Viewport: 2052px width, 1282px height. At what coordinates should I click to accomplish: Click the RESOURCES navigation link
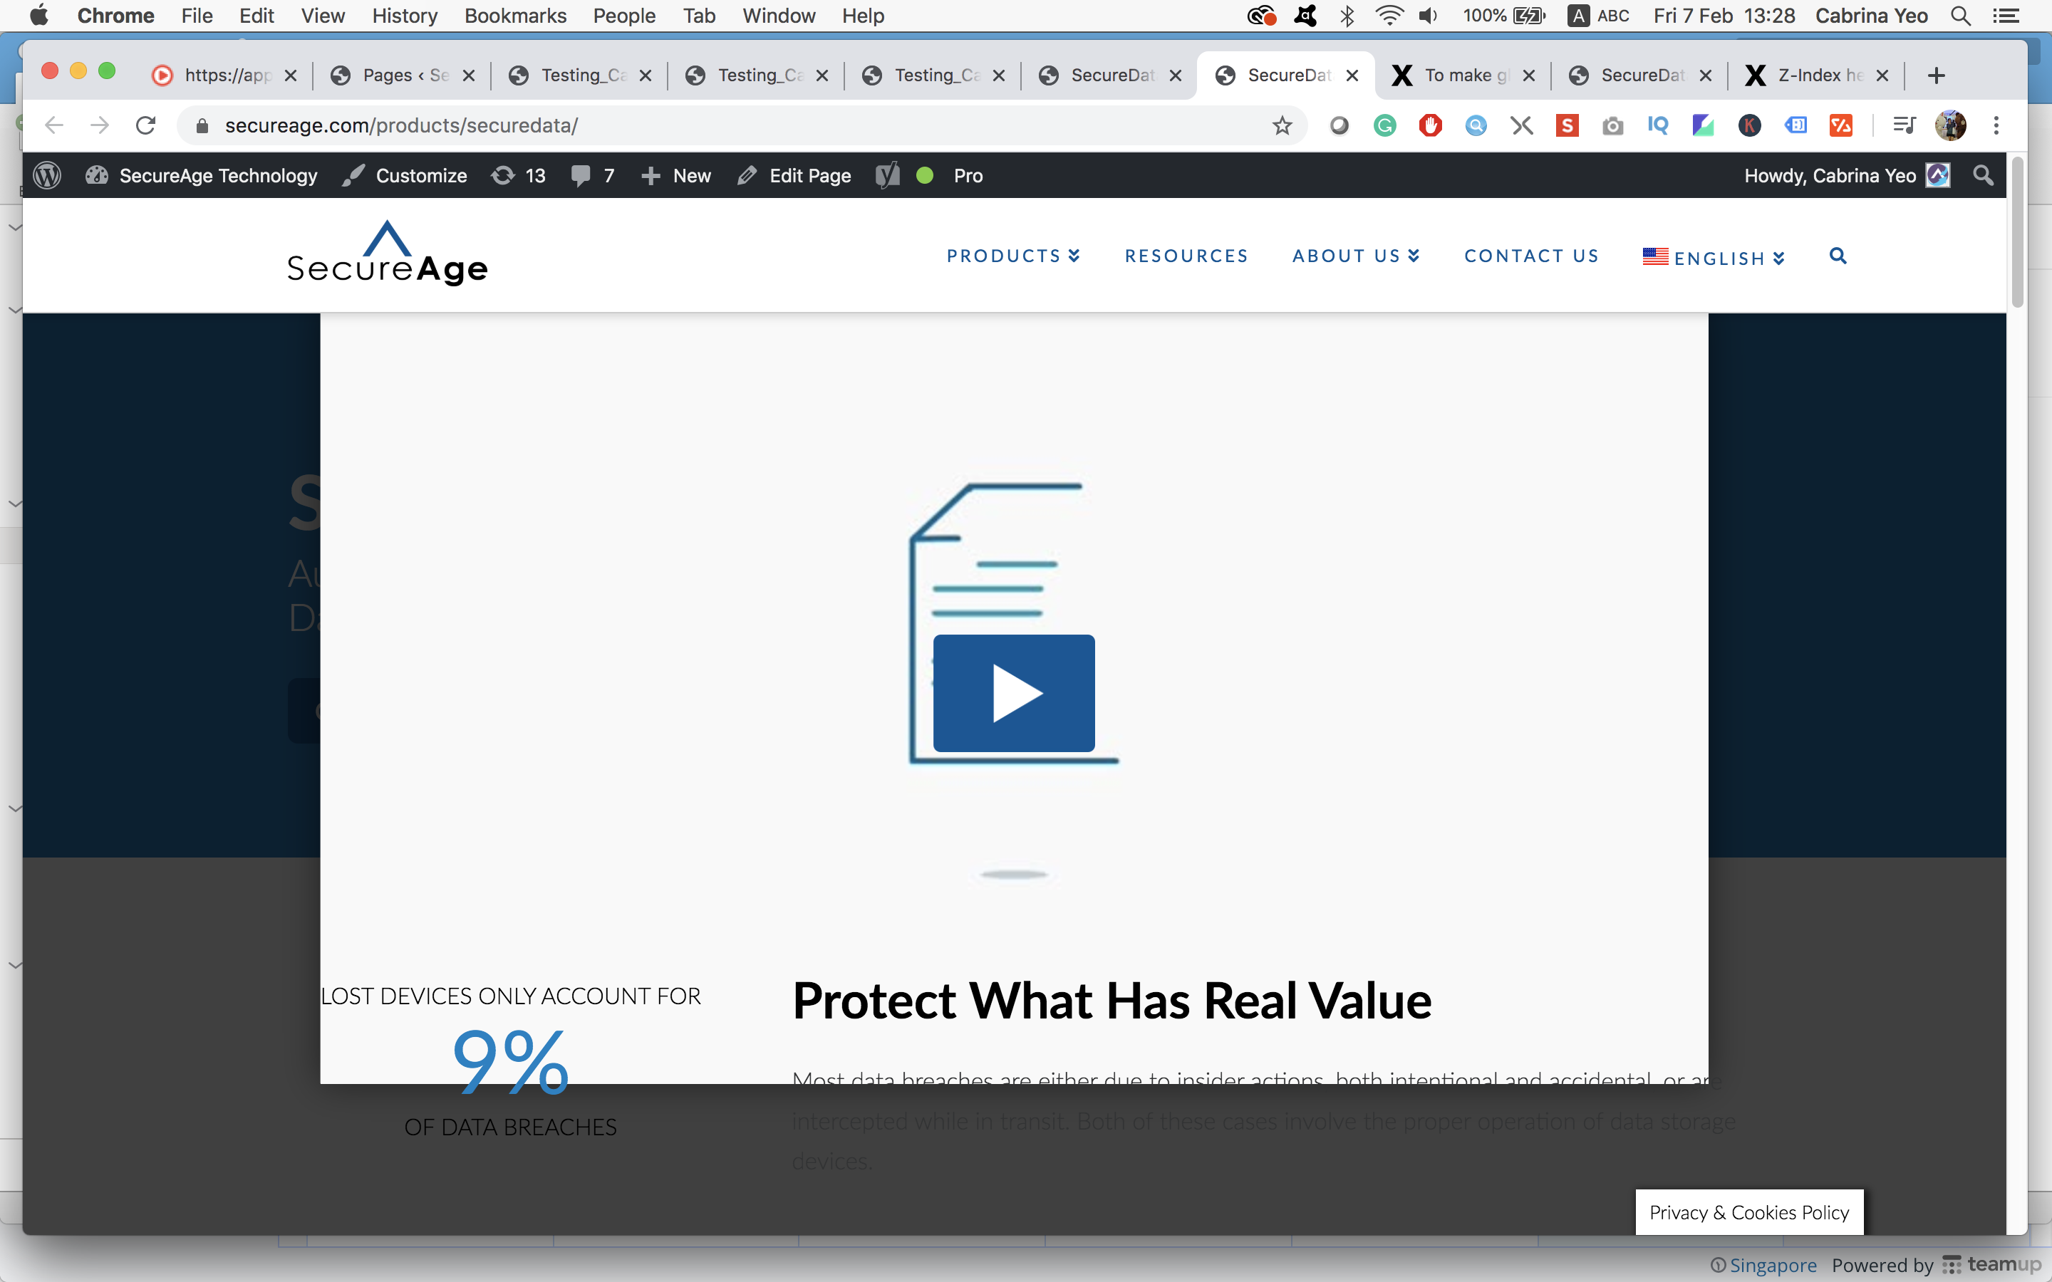[1186, 256]
